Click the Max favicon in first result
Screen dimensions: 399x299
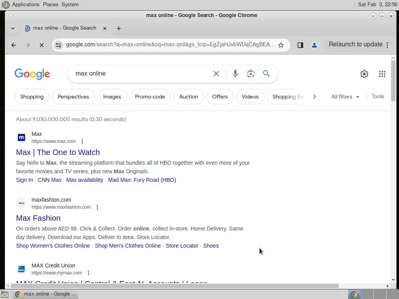click(x=21, y=137)
